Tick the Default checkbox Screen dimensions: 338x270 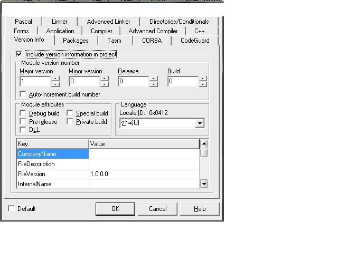coord(12,209)
